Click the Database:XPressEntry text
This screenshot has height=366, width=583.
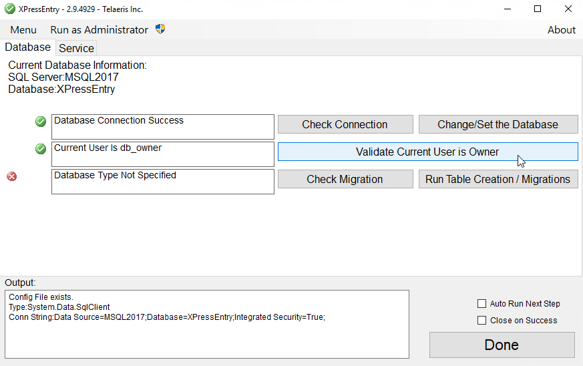pyautogui.click(x=61, y=89)
